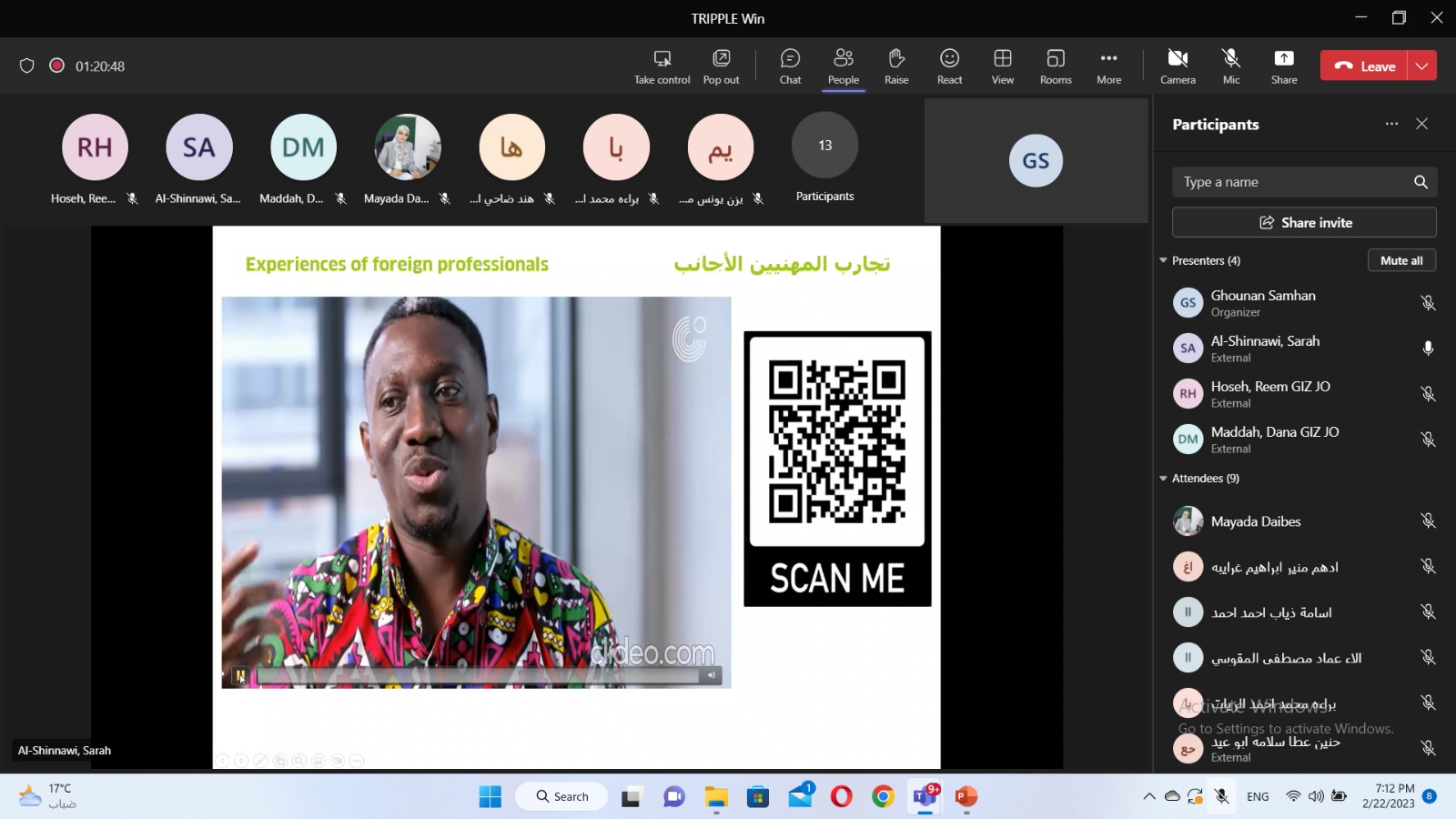Pop out the shared content
Screen dimensions: 1456x819
721,66
